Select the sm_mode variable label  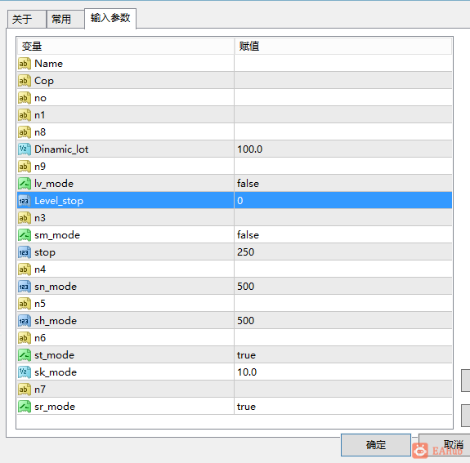(57, 235)
